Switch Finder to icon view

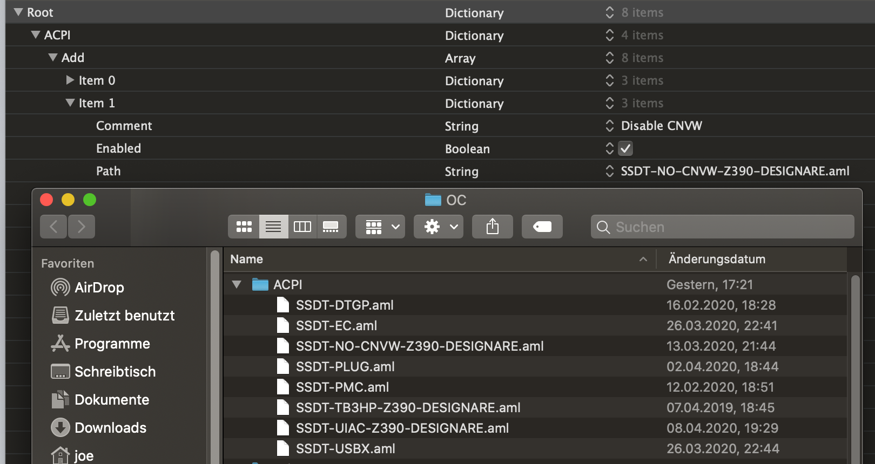(x=244, y=227)
